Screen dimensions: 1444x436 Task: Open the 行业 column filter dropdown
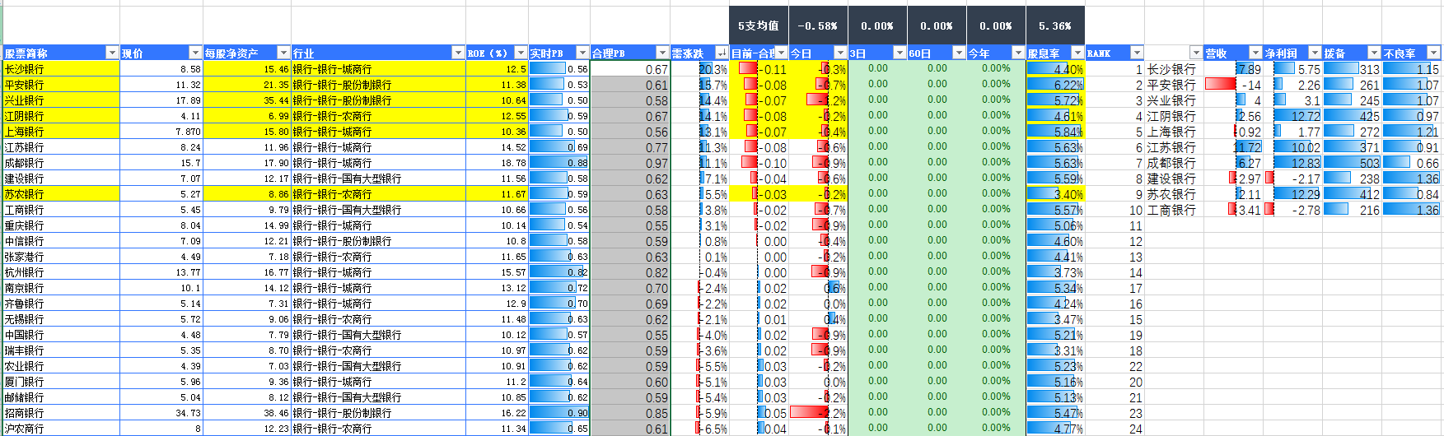click(458, 53)
